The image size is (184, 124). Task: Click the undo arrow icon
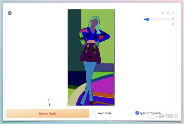163,13
